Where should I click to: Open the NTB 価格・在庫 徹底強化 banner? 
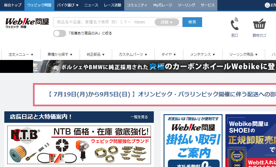[79, 145]
